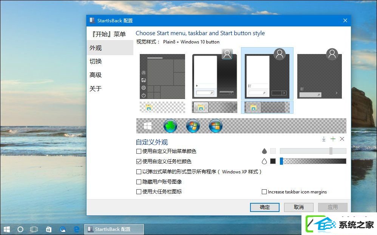This screenshot has width=377, height=235.
Task: Enable custom Start menu color checkbox
Action: point(139,151)
